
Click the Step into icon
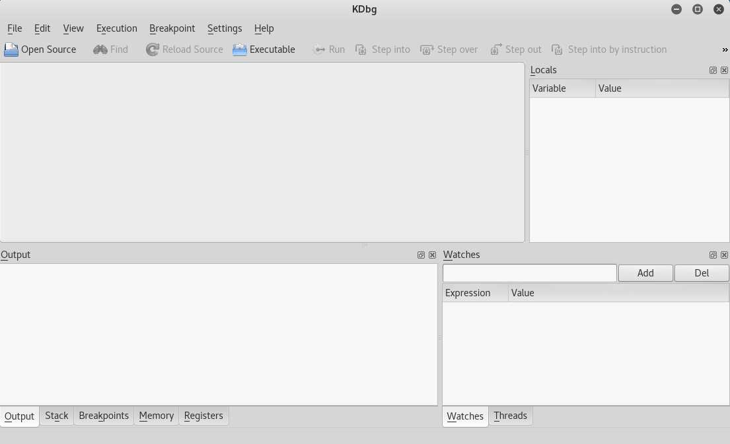[361, 49]
